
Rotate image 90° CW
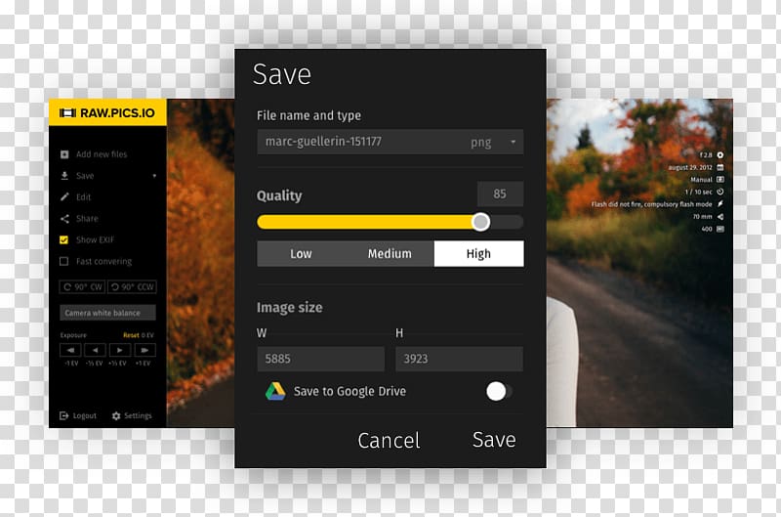click(x=82, y=286)
